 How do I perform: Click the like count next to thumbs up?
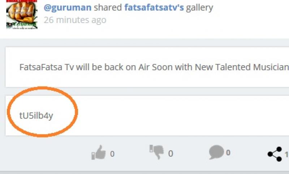(112, 154)
